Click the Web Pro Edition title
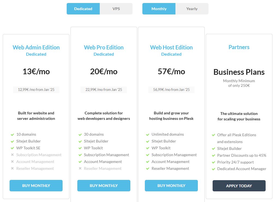 104,47
